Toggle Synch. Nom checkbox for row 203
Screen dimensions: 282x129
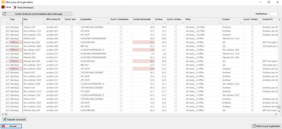[72, 27]
